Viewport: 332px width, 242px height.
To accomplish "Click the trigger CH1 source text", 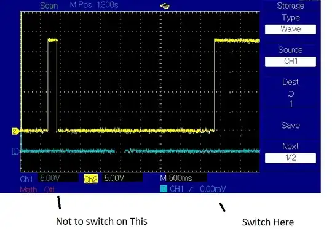I will (x=176, y=189).
